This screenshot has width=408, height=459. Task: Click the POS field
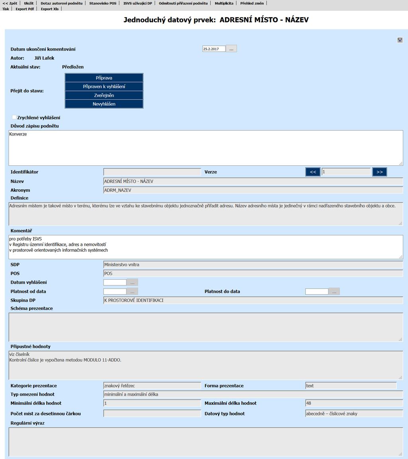253,273
